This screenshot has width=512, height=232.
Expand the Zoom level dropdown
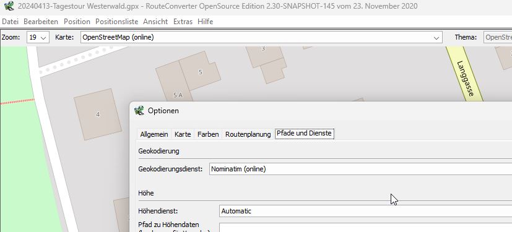pos(38,37)
